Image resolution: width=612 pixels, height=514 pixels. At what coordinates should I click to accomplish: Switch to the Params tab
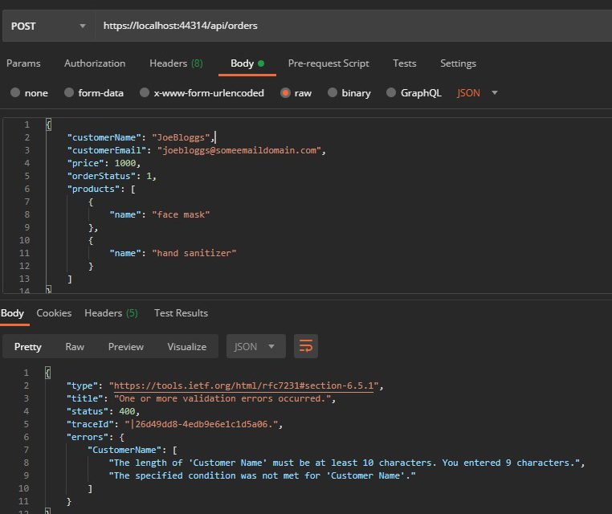pyautogui.click(x=23, y=63)
